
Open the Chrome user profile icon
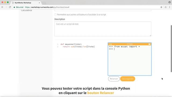point(170,2)
